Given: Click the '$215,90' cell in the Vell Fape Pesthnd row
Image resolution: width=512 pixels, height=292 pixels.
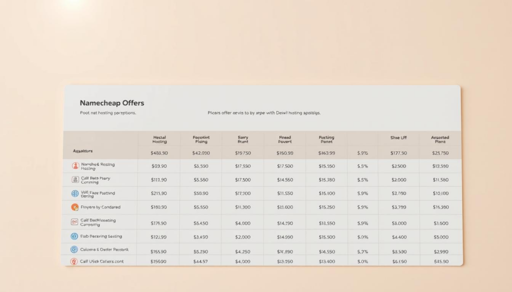Looking at the screenshot, I should point(159,194).
